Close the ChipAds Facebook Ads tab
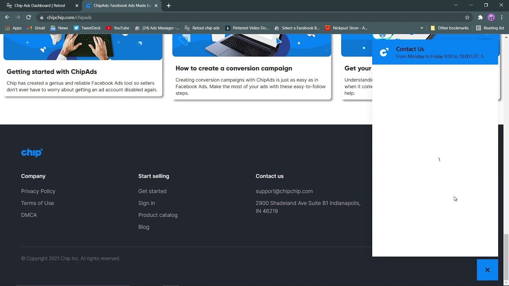This screenshot has height=286, width=509. [156, 6]
